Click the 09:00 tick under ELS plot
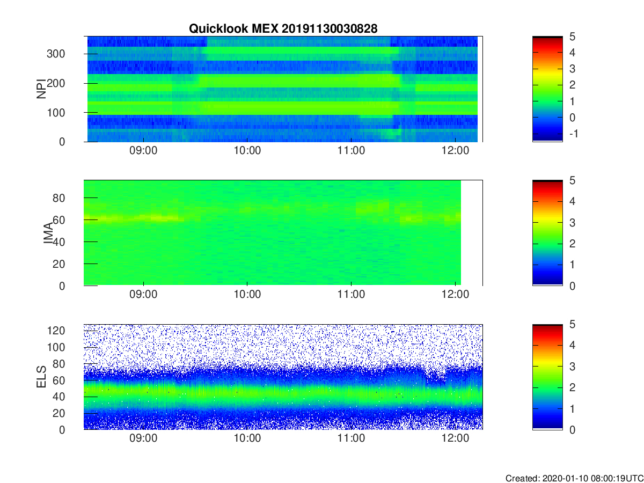The width and height of the screenshot is (644, 483). coord(143,439)
